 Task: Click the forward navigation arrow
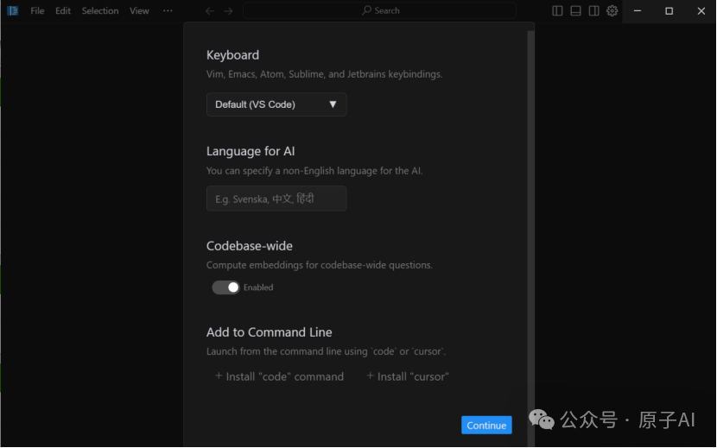point(228,11)
